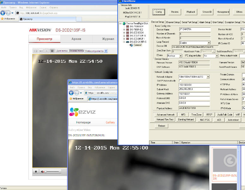
Task: Click the EZVIZ logo
Action: [82, 112]
